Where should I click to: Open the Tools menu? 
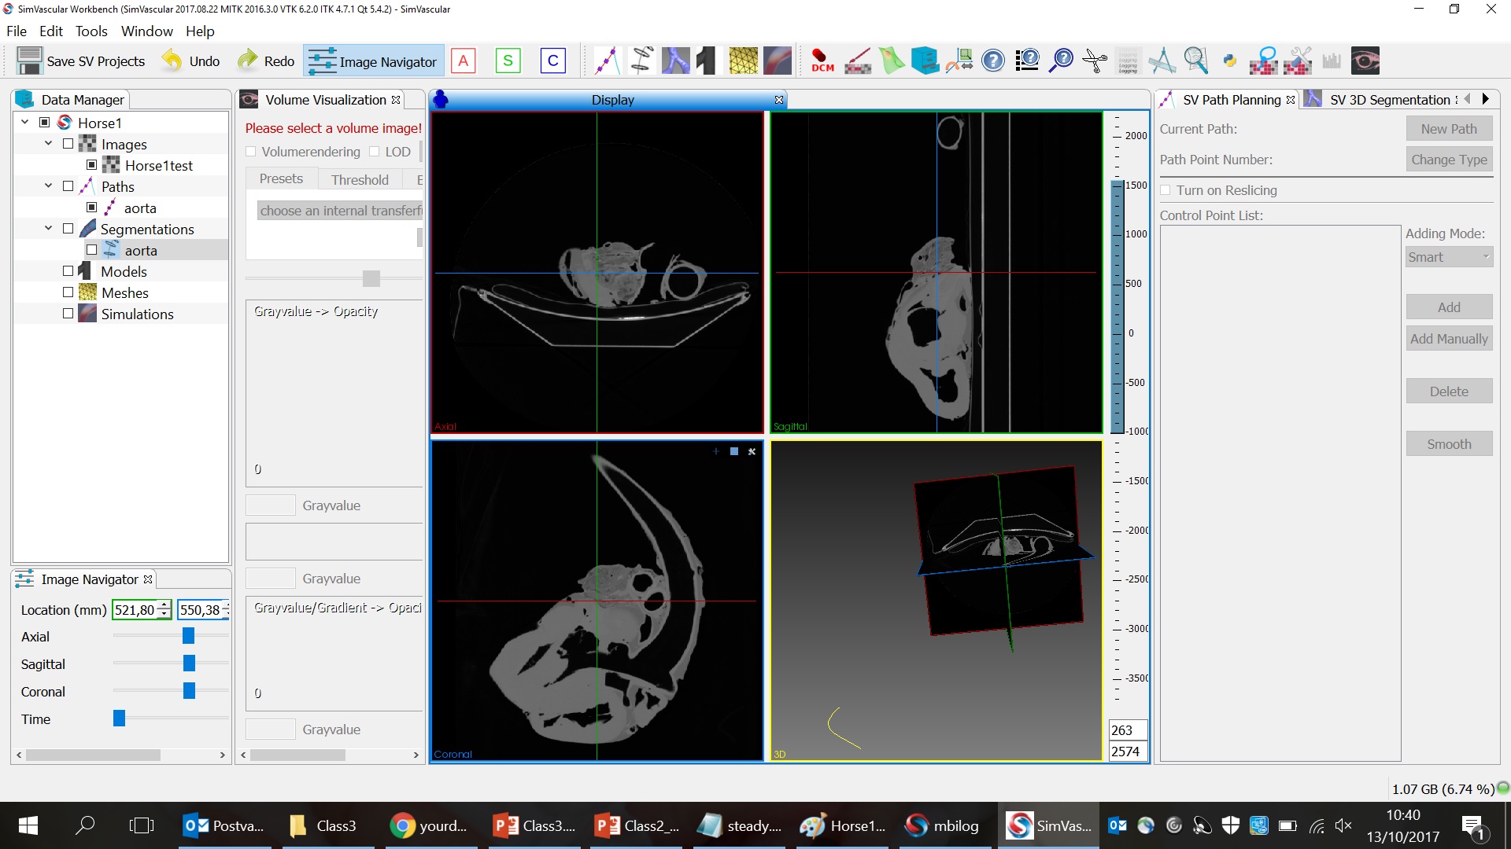pyautogui.click(x=91, y=31)
